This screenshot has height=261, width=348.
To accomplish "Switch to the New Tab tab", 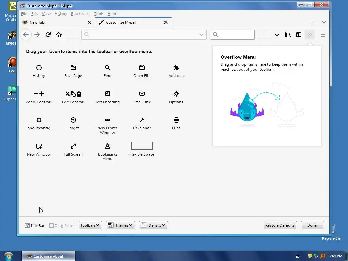I will [x=57, y=22].
